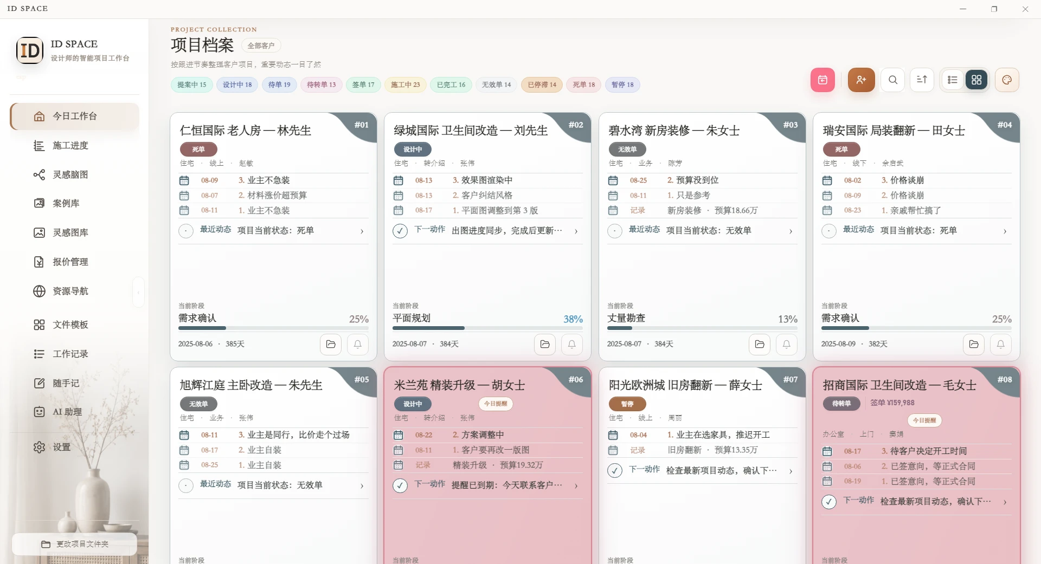Click the 暂停 status badge on 阳光欧洲城 card
This screenshot has width=1041, height=564.
coord(627,404)
